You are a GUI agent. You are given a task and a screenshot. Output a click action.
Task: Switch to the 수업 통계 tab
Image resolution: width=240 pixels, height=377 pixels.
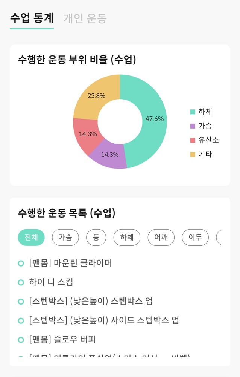[x=32, y=18]
